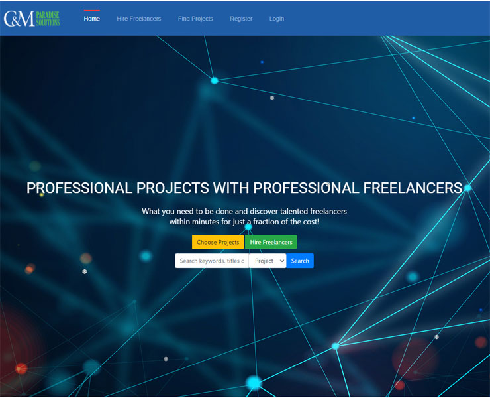Click the blue Search button
Viewport: 490px width, 398px height.
300,261
